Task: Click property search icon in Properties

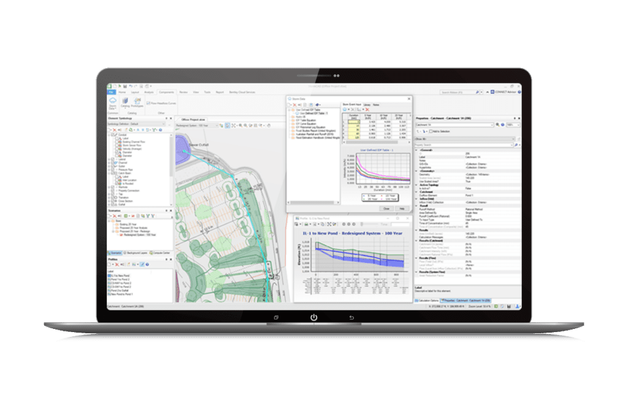Action: pos(516,145)
